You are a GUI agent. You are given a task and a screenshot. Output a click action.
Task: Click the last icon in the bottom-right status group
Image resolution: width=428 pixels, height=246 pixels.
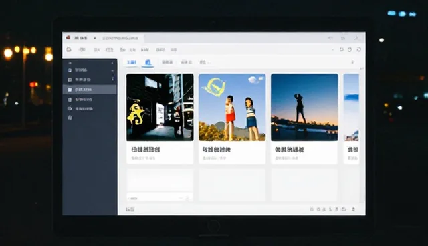tap(353, 209)
